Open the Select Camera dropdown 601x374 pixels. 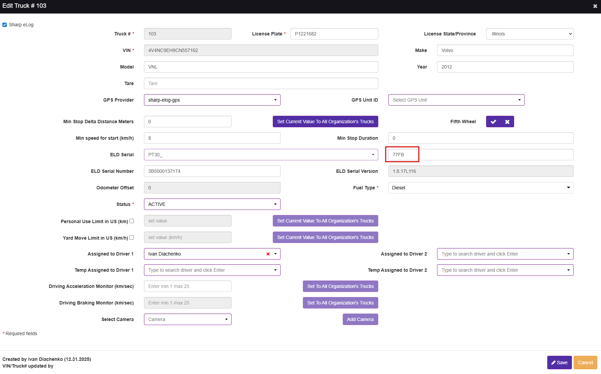point(188,320)
